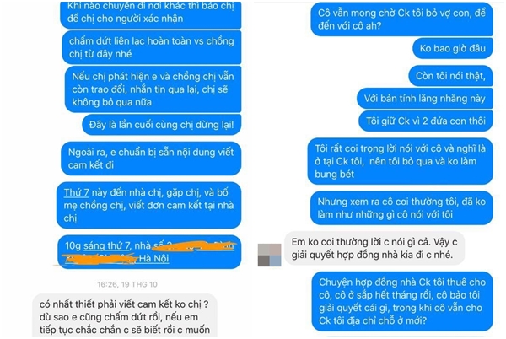Select the 'Nếu chị phát hiện e và chồng chị' bubble
Viewport: 506px width, 339px height.
coord(153,89)
